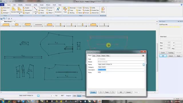Expand the quick access toolbar customize arrow

click(11, 19)
